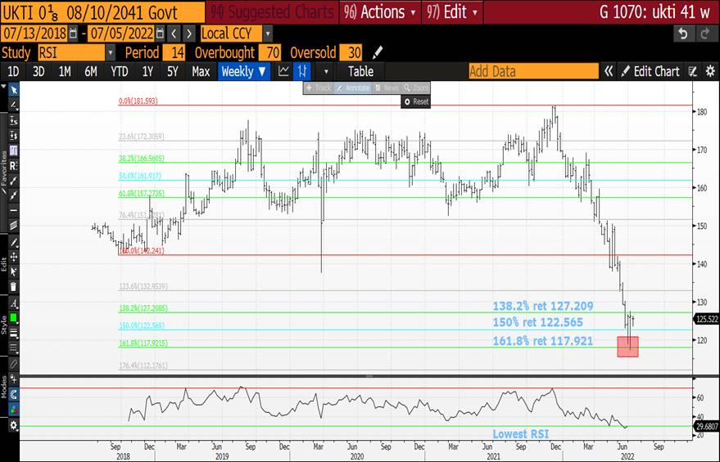Select the pointer cursor tool in left toolbar
720x462 pixels.
pos(13,90)
